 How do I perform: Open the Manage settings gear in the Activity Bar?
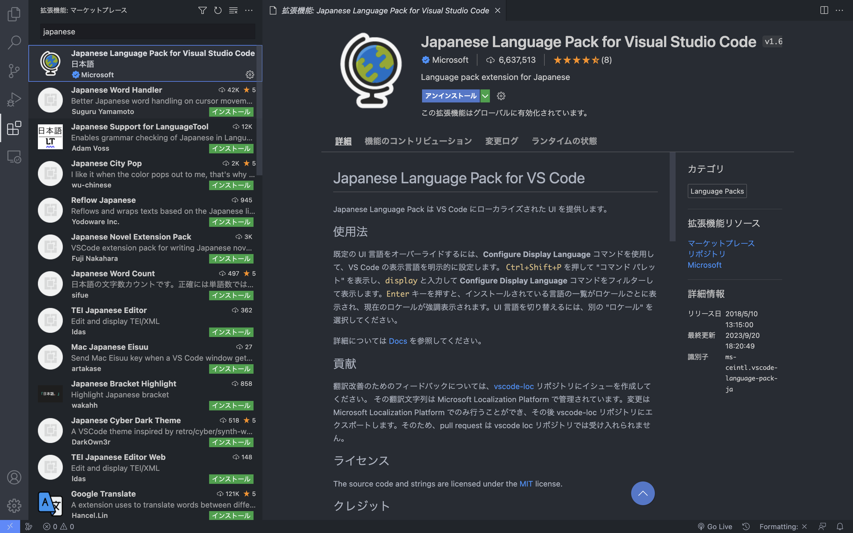(14, 505)
